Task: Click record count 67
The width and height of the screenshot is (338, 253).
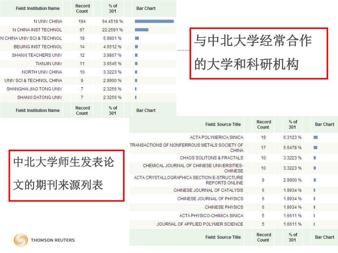Action: point(82,30)
